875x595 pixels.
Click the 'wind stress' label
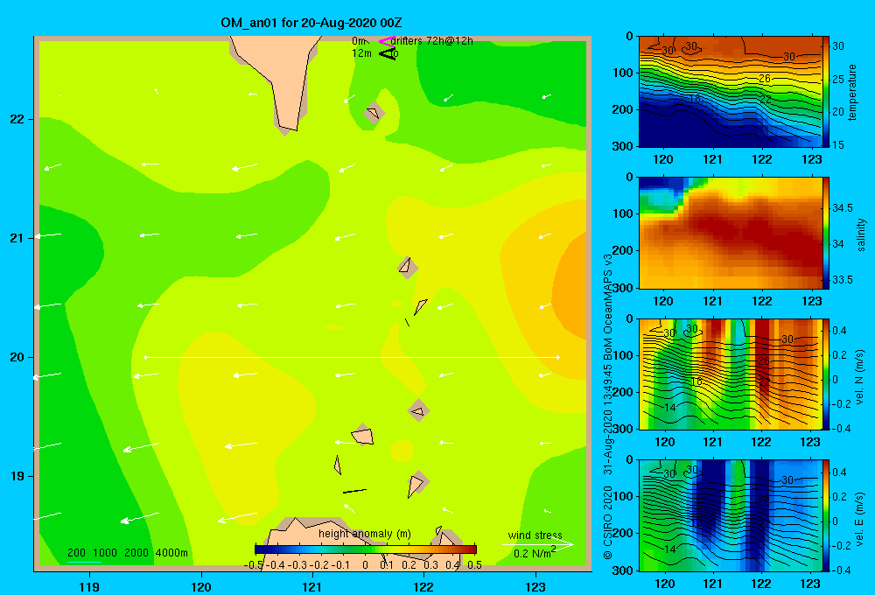point(535,535)
